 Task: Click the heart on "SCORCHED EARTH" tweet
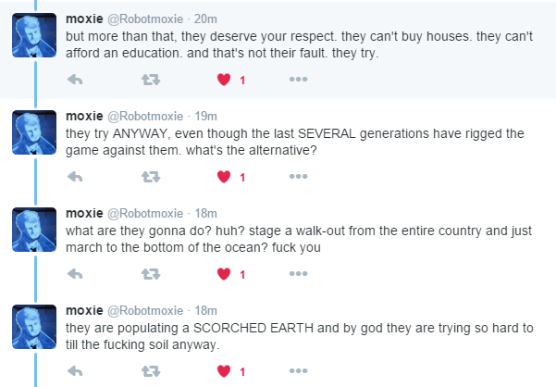coord(223,371)
